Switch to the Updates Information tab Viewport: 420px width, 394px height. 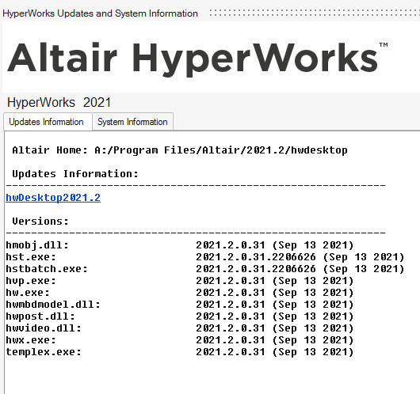click(48, 122)
